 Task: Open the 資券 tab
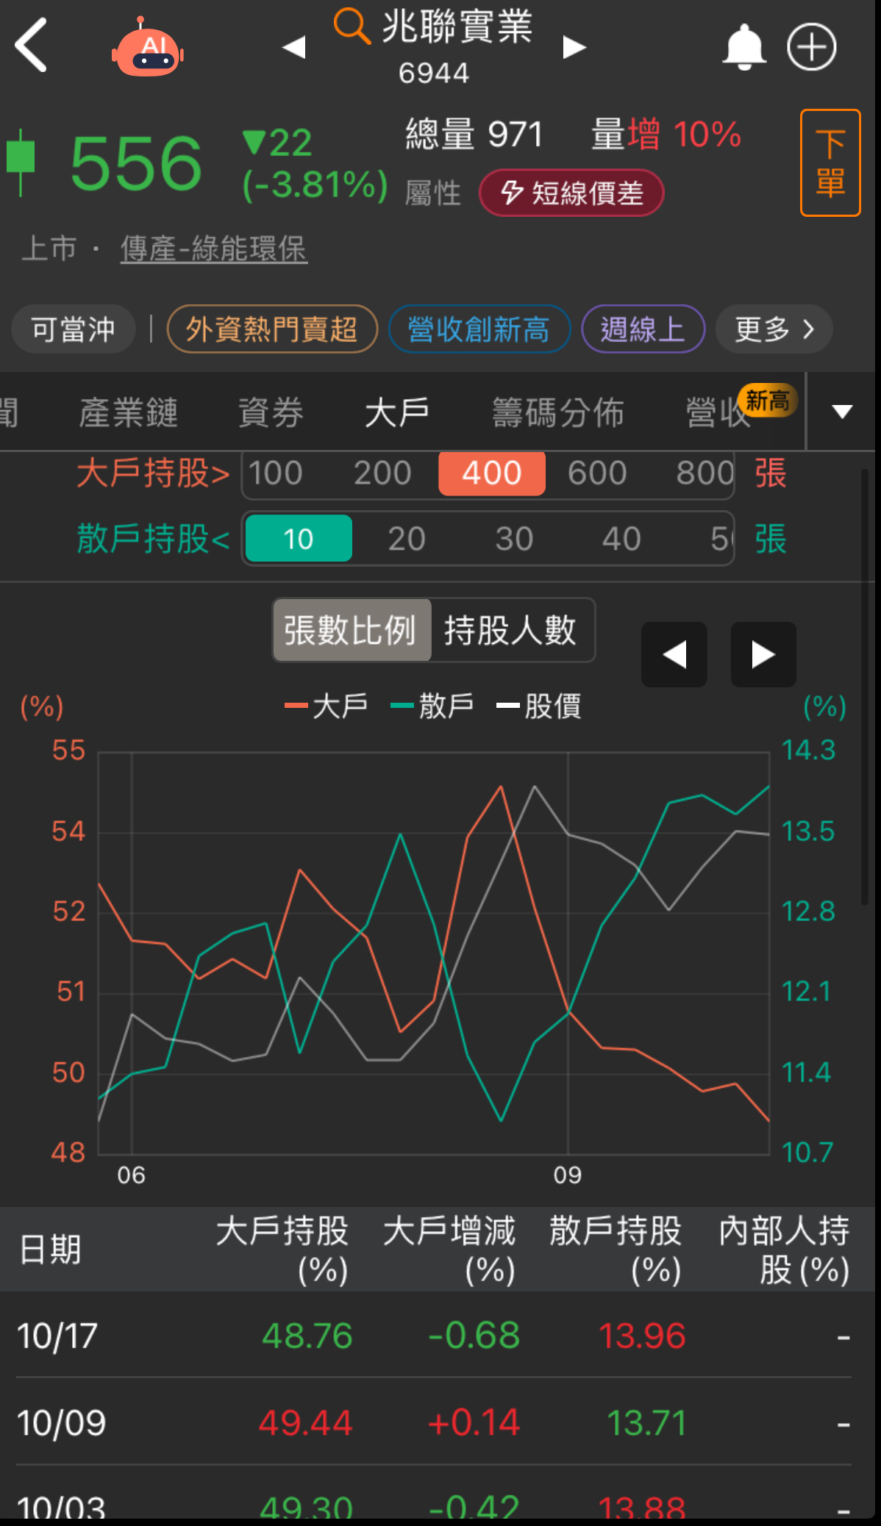coord(271,412)
